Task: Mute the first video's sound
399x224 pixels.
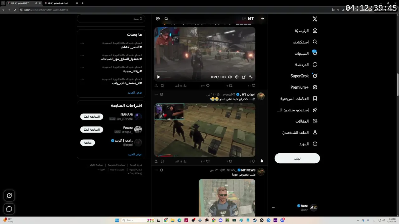Action: 230,77
